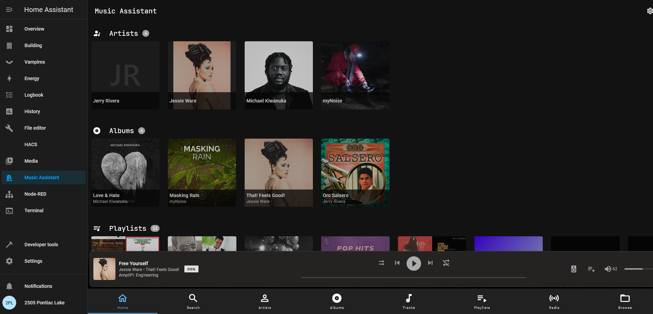Screen dimensions: 653x314
Task: Open Music Assistant settings gear
Action: tap(650, 11)
